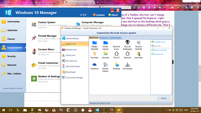Switch to the Drive Icon tab
201x113 pixels.
click(x=104, y=38)
